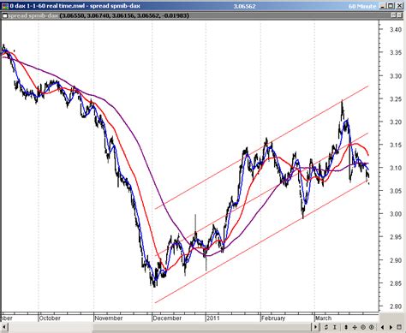Click the '60 Minute' interval label in title bar
Screen dimensions: 406x333
[362, 6]
